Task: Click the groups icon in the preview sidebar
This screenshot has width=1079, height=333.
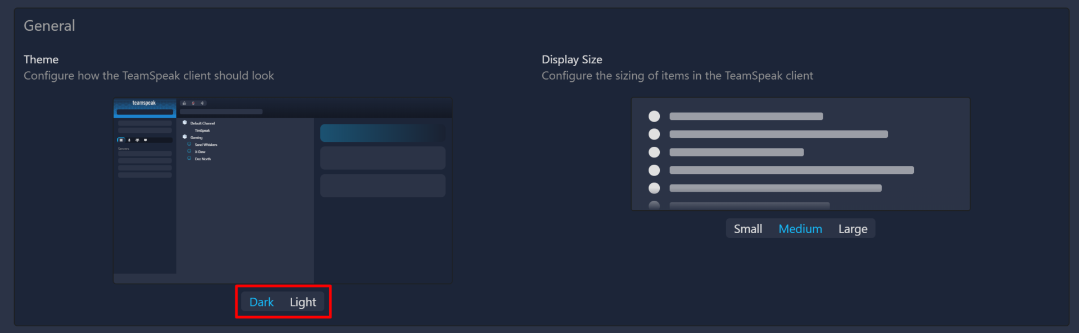Action: pyautogui.click(x=137, y=140)
